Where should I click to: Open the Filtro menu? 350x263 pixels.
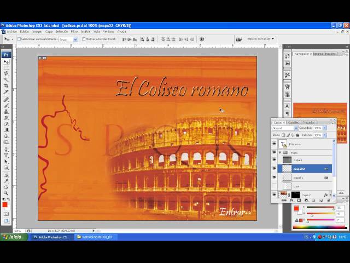(74, 32)
